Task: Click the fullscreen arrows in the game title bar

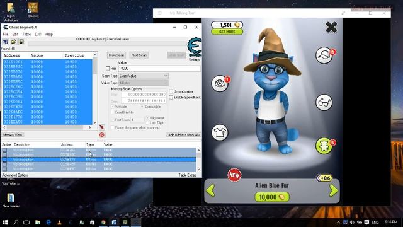Action: click(x=343, y=13)
